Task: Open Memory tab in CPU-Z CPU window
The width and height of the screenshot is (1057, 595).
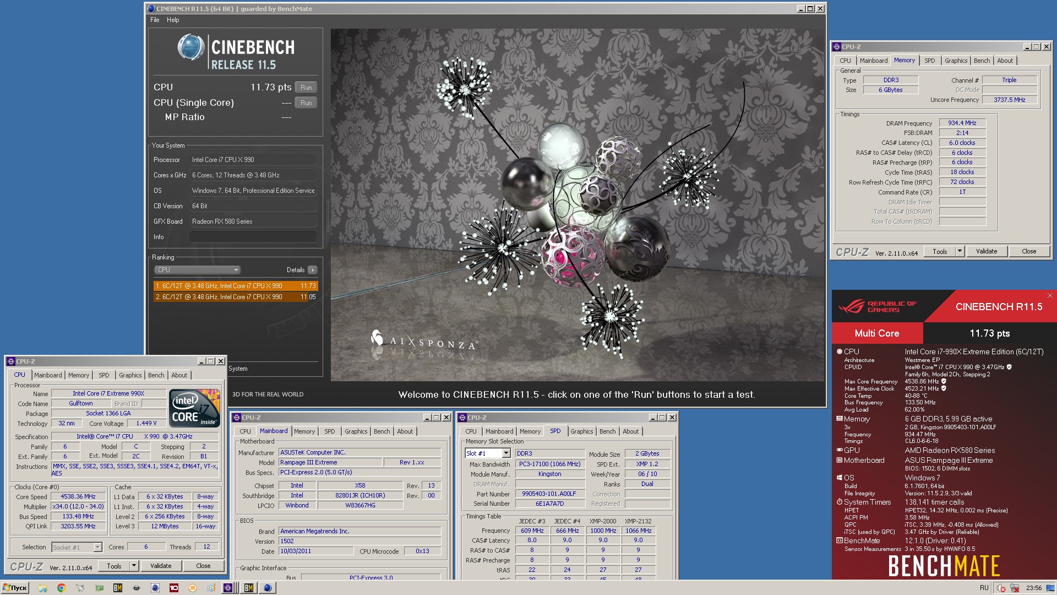Action: click(x=79, y=375)
